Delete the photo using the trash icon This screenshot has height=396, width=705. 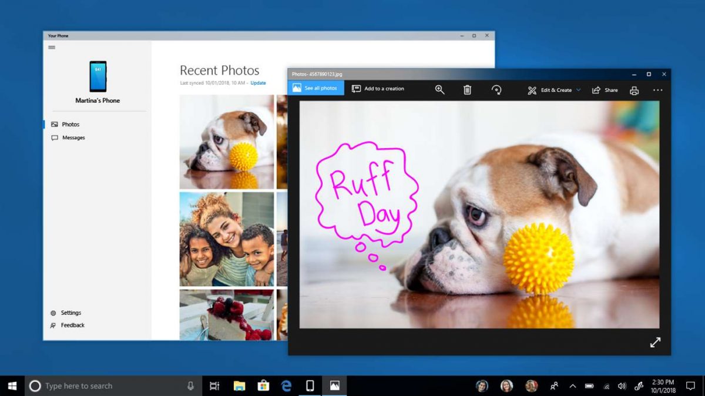(467, 89)
